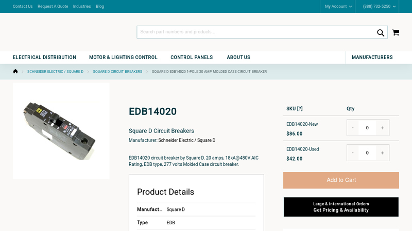Decrease quantity for EDB14020-New
Viewport: 412px width, 231px height.
[353, 128]
